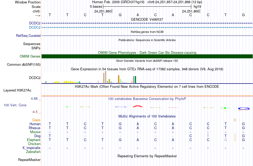Click 'Short Genetic Variants from dbSNP release 155'
This screenshot has height=166, width=253.
point(147,61)
